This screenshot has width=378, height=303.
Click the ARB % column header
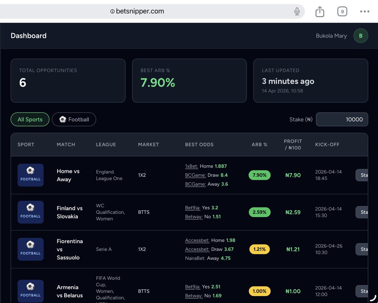tap(260, 145)
